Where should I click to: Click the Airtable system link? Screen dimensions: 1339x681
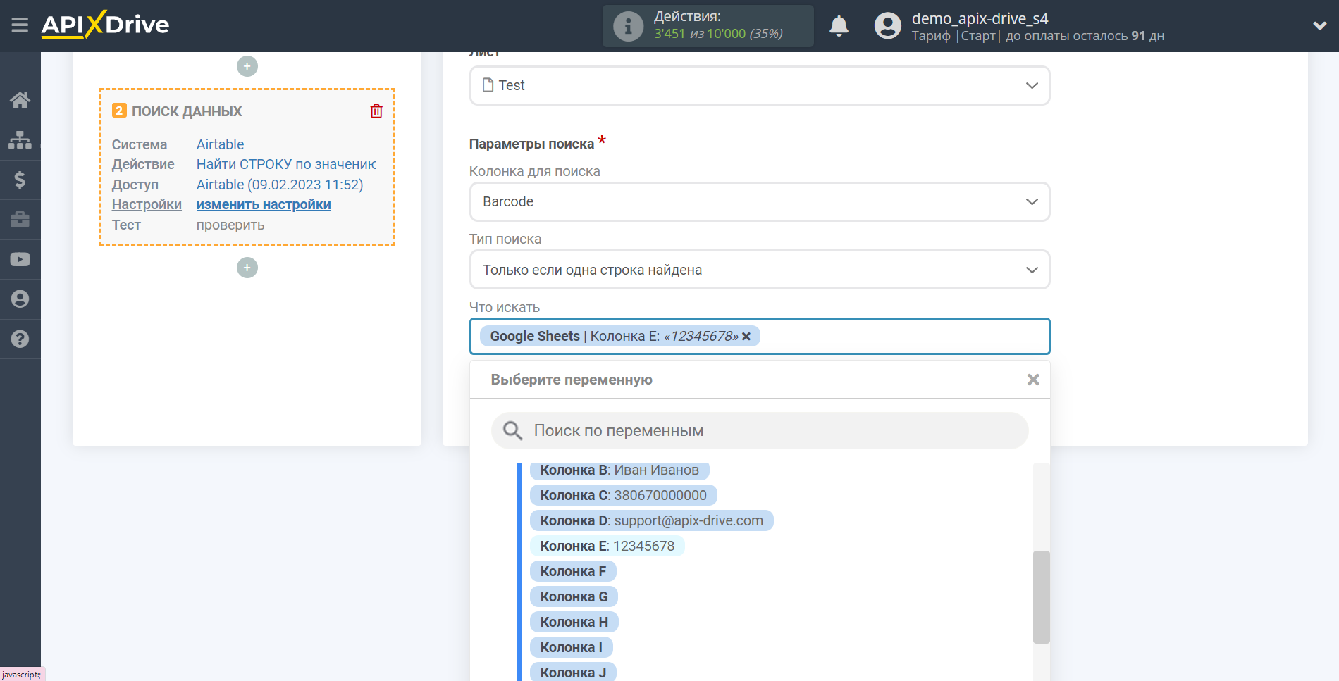[220, 144]
